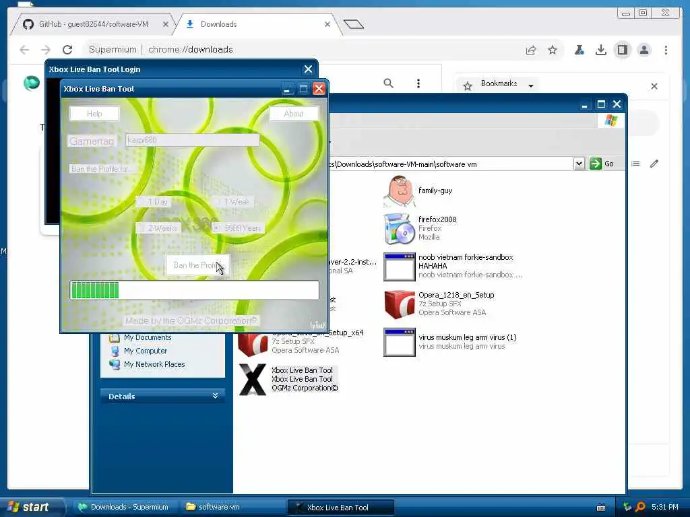Click the on-screen keyboard tray icon
Viewport: 690px width, 517px height.
click(x=600, y=508)
